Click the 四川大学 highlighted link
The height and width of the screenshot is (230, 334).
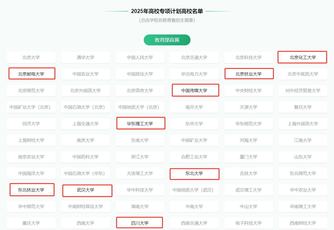[139, 222]
